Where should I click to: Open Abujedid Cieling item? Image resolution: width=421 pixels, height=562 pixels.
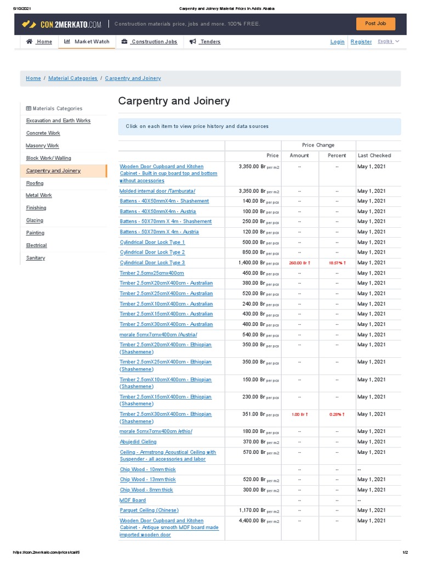click(138, 442)
